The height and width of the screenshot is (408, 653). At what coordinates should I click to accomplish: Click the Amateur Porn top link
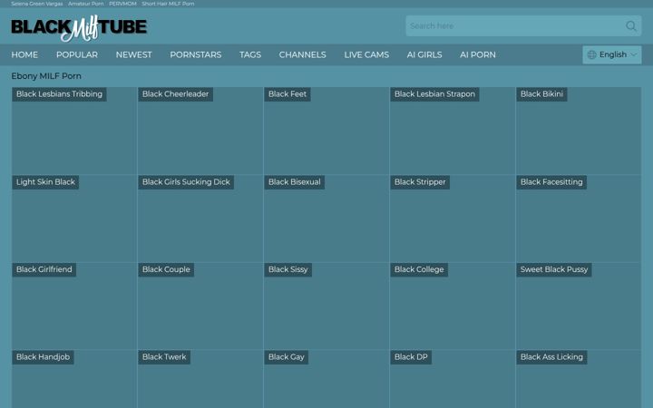(x=86, y=4)
